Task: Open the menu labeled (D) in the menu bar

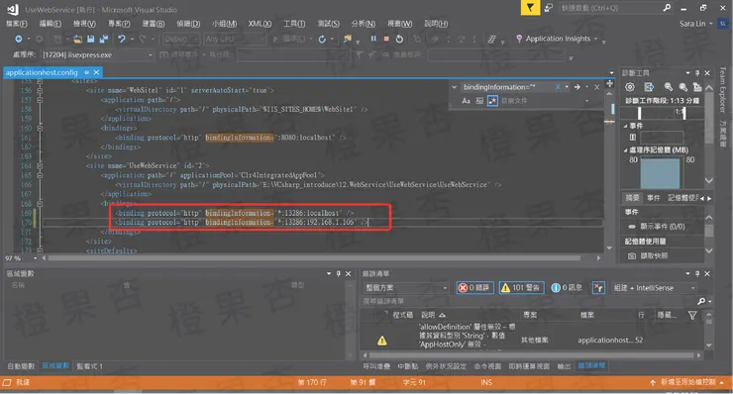Action: tap(188, 24)
